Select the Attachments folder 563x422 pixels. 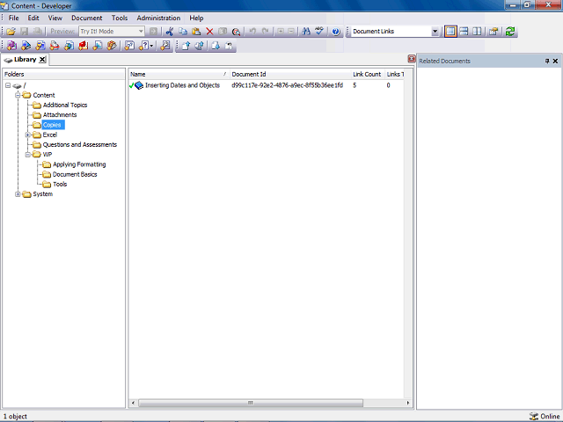coord(60,115)
